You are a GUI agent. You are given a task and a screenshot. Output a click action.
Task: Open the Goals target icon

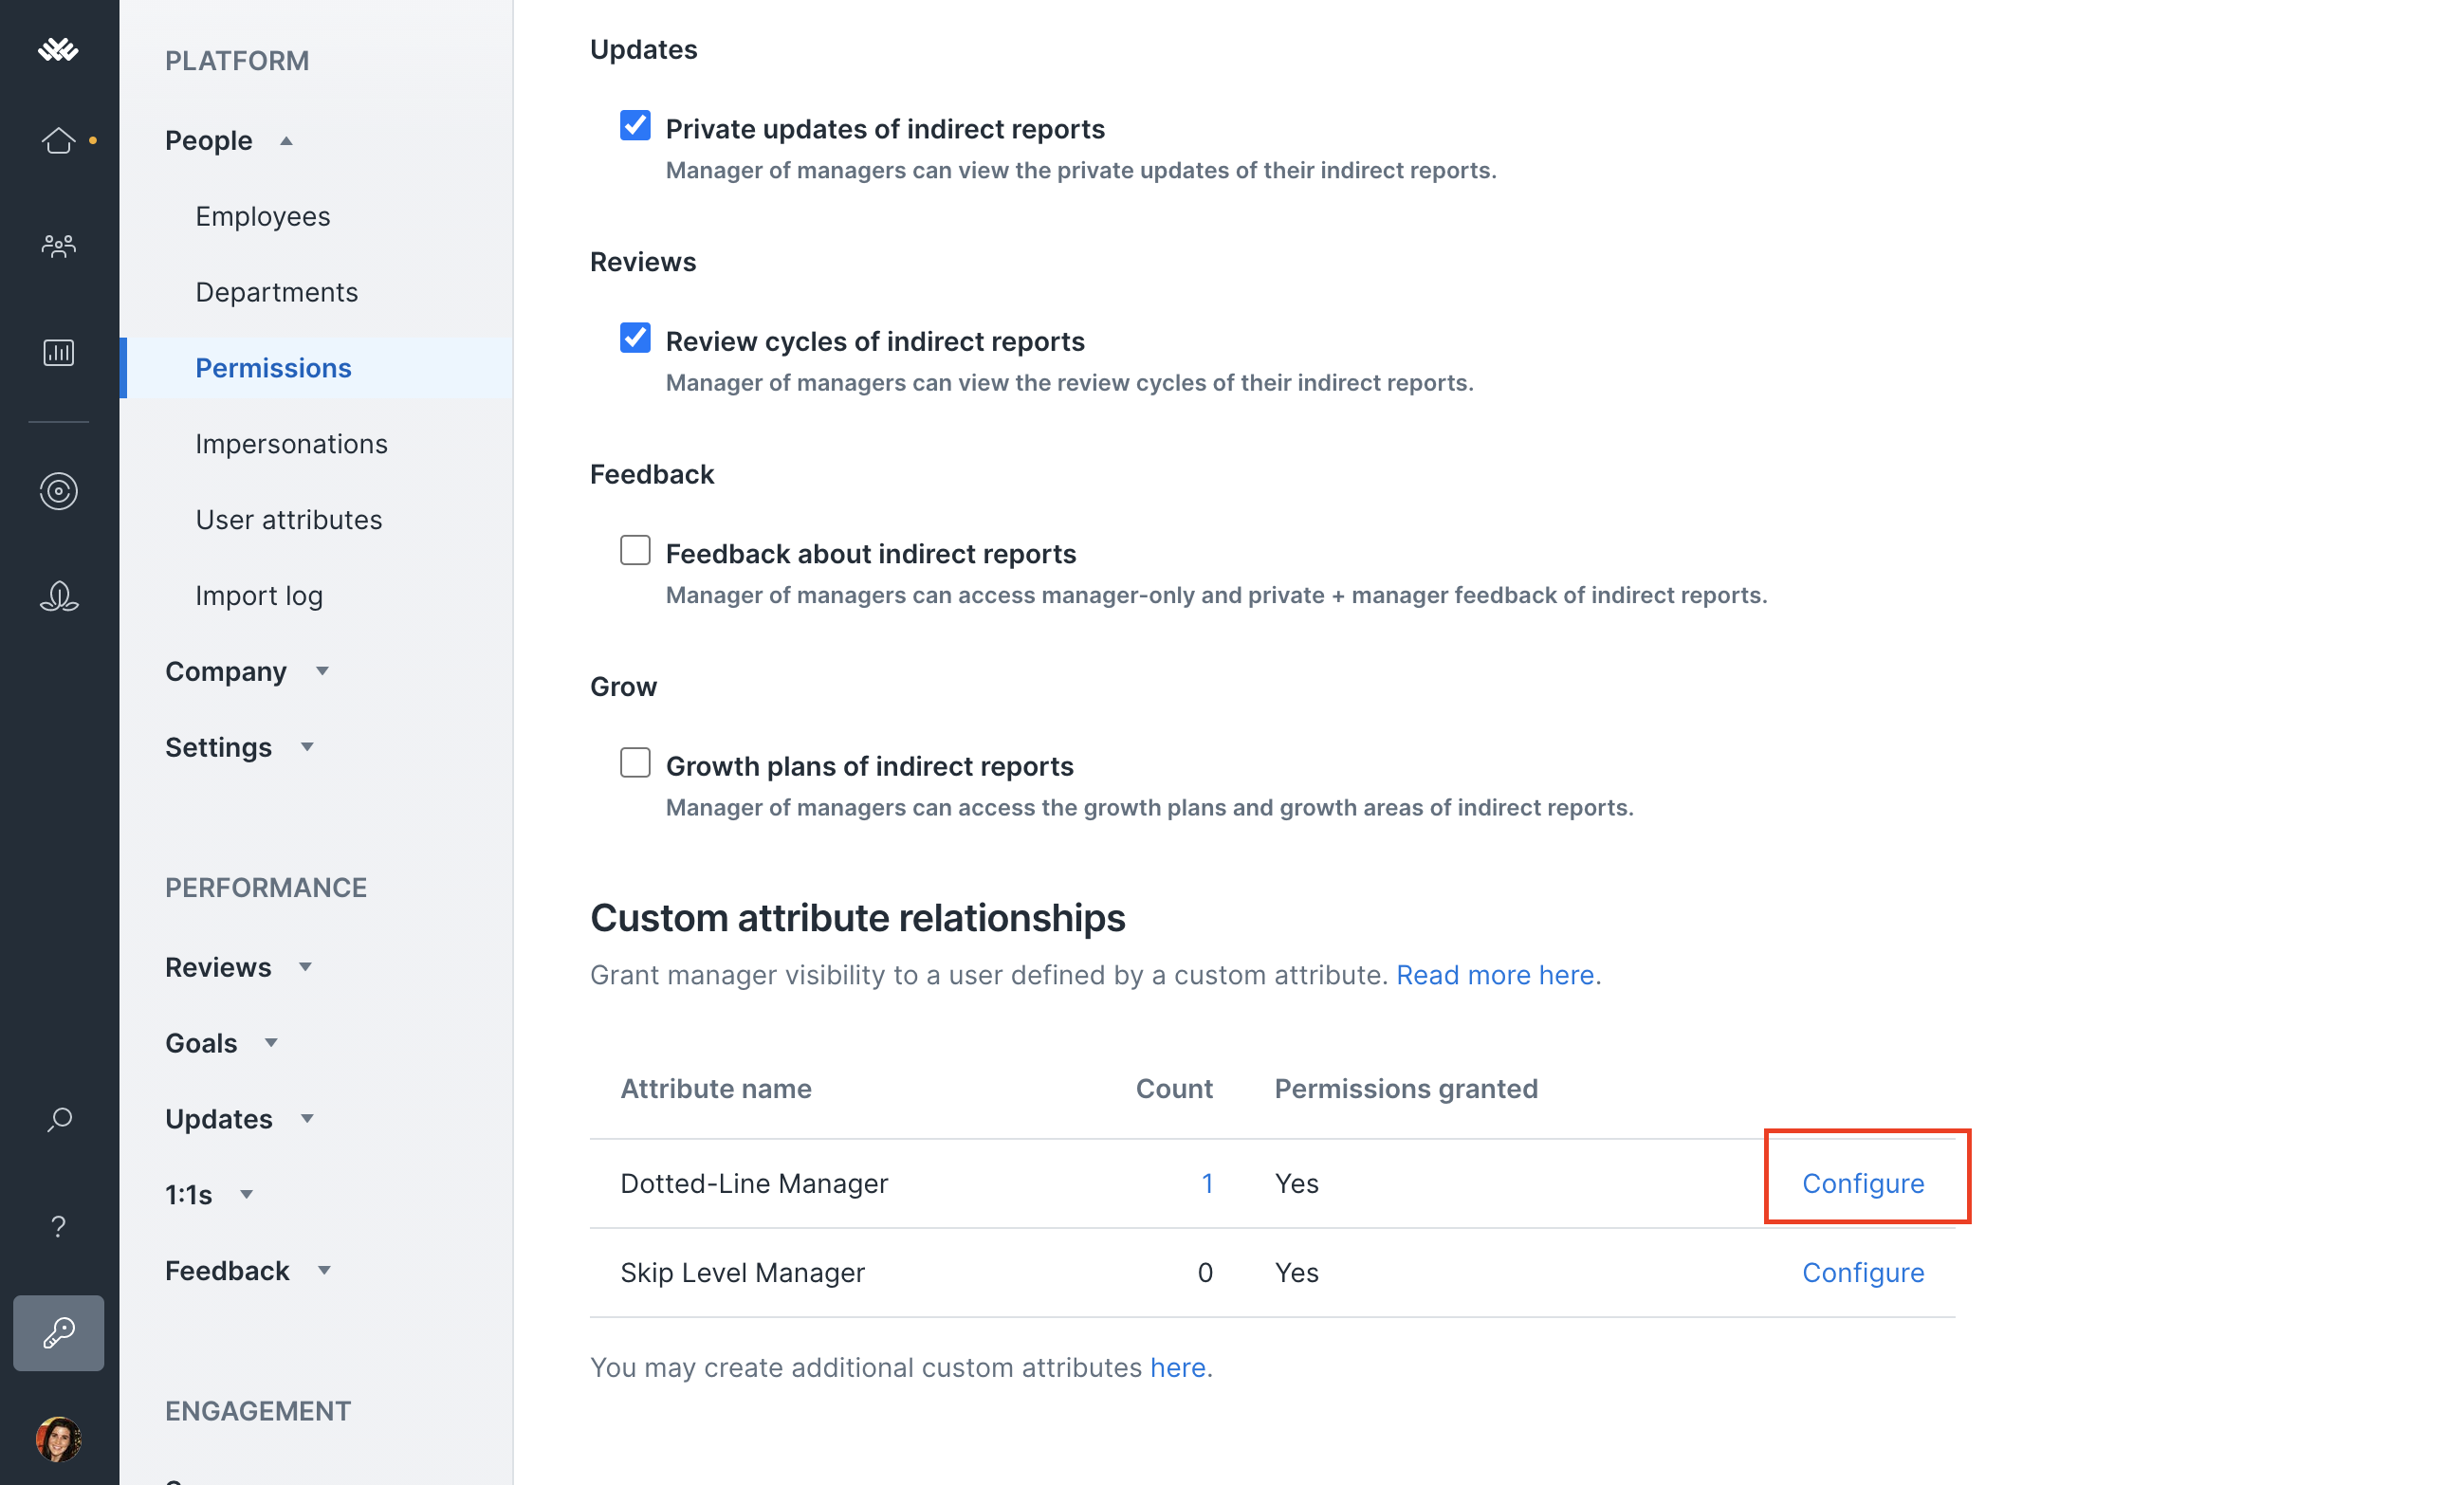pos(58,491)
